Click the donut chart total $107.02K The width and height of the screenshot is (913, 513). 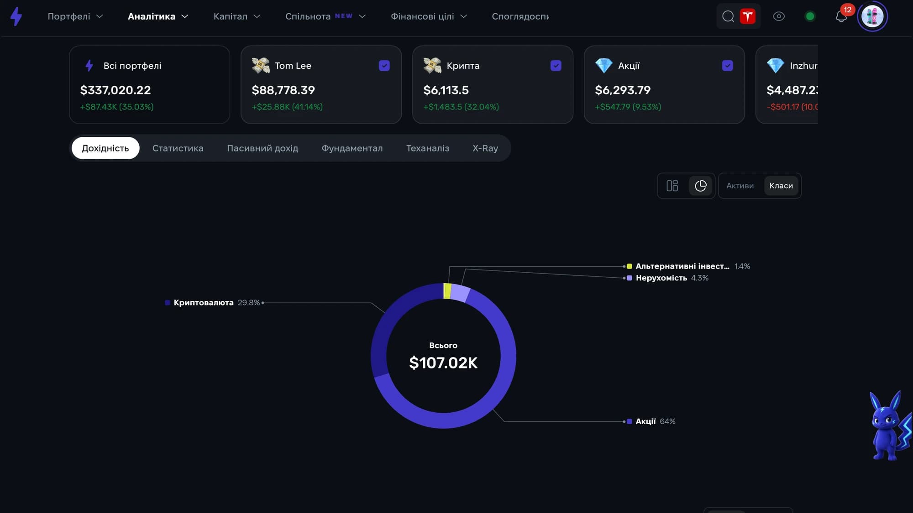coord(443,363)
